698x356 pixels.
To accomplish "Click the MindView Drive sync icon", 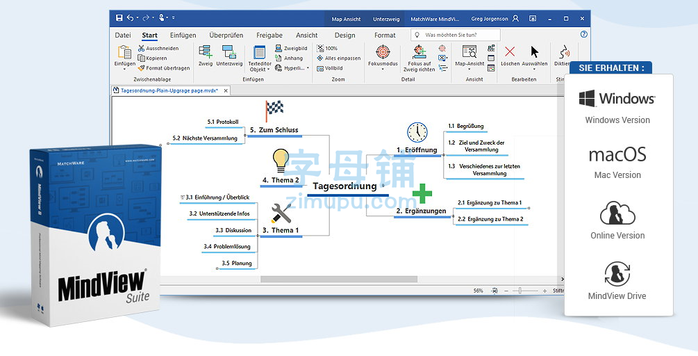I will click(x=617, y=273).
